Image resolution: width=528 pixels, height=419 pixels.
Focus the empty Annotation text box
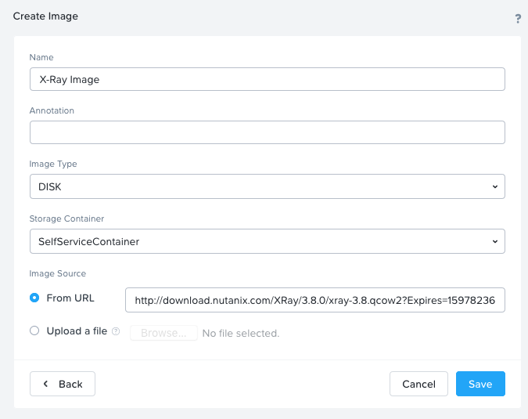(267, 132)
